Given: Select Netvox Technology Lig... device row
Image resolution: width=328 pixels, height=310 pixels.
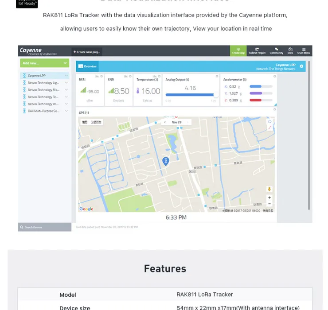Looking at the screenshot, I should point(45,82).
